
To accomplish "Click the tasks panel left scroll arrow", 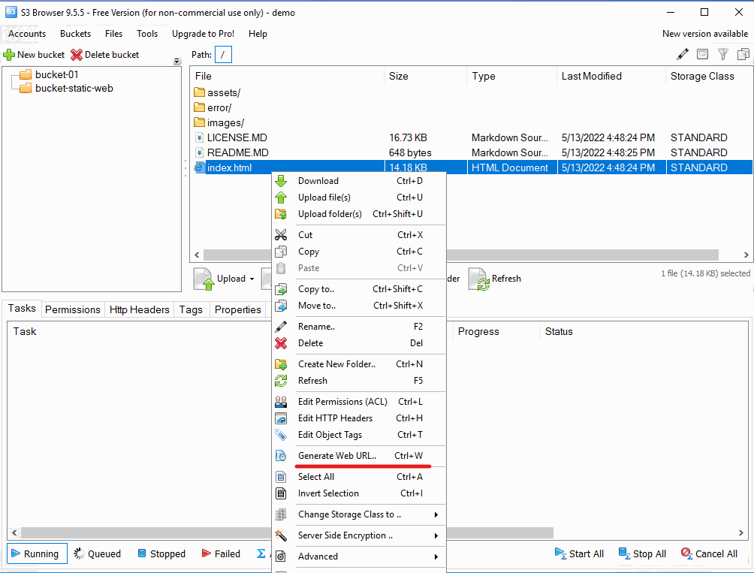I will (x=14, y=532).
